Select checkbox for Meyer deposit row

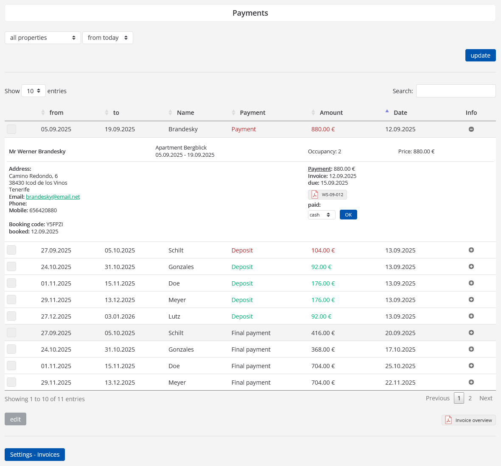click(11, 300)
